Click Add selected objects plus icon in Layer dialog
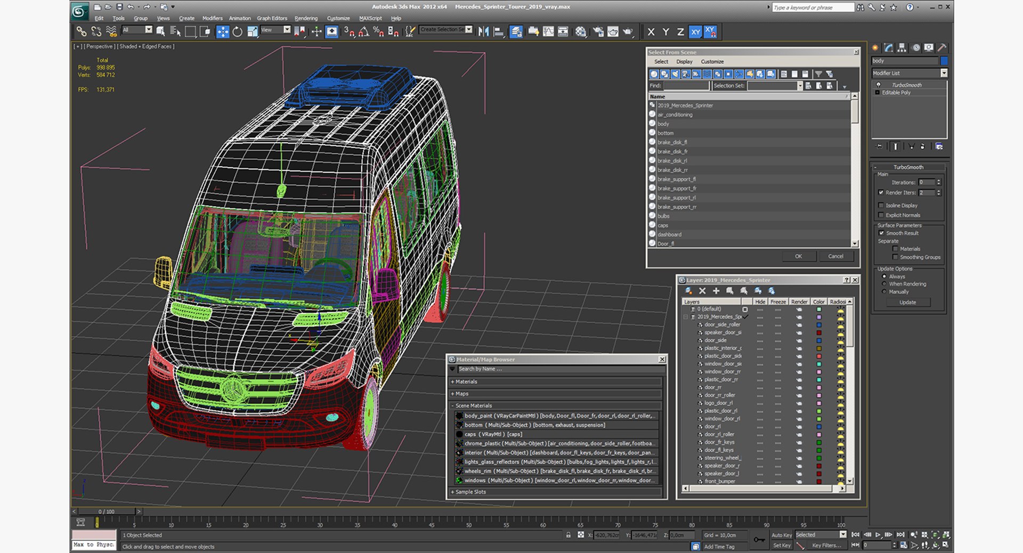Viewport: 1023px width, 553px height. click(x=716, y=291)
